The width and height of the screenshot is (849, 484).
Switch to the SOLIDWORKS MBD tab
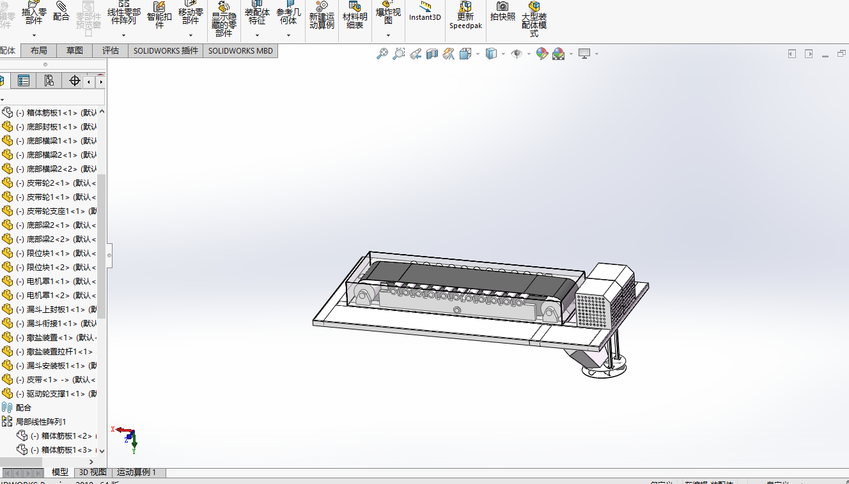240,50
